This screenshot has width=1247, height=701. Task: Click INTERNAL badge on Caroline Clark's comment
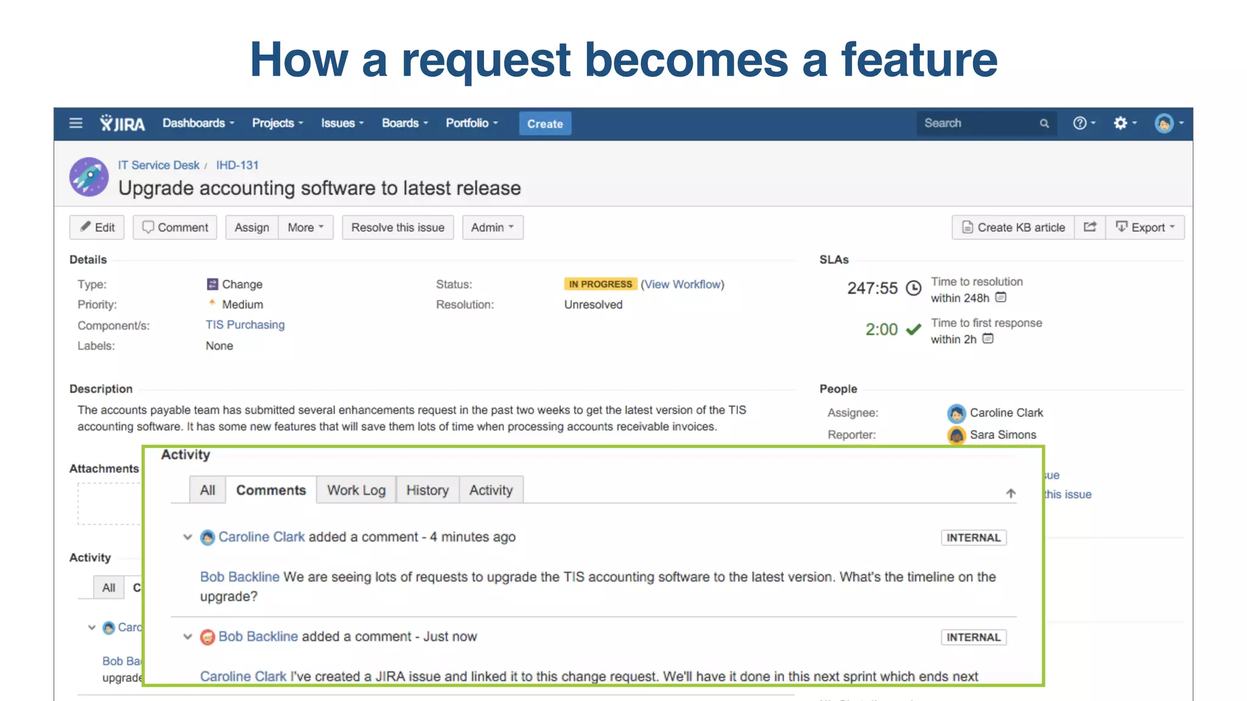pos(974,538)
